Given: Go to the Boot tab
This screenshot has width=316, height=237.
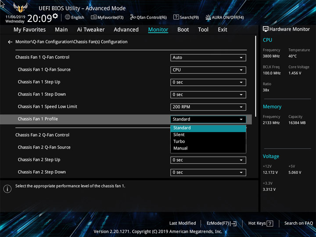Looking at the screenshot, I should [183, 30].
